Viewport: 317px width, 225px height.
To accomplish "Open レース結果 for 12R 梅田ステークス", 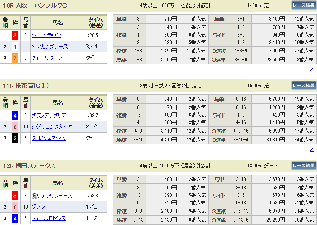I will point(304,165).
